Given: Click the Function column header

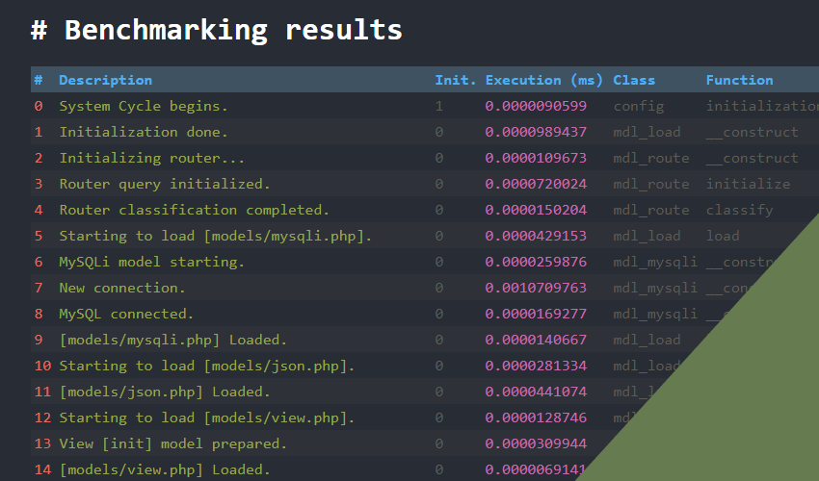Looking at the screenshot, I should point(740,80).
